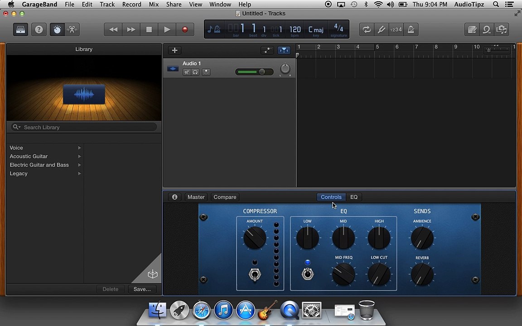
Task: Click the red Record button
Action: pos(185,29)
